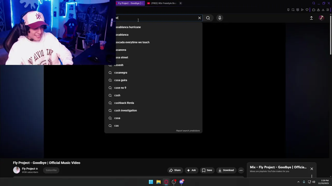Click the tray microphone indicator icon
Viewport: 332px width, 186px height.
304,182
